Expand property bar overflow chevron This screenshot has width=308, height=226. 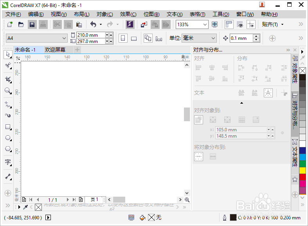[x=301, y=38]
